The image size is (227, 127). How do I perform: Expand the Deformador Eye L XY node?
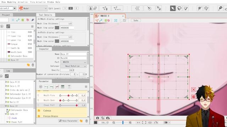tap(6, 94)
